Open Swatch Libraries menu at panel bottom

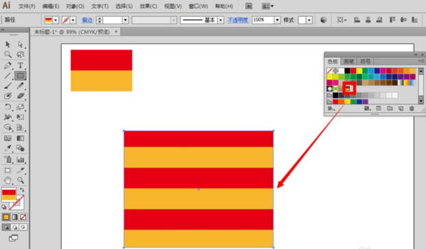(331, 109)
